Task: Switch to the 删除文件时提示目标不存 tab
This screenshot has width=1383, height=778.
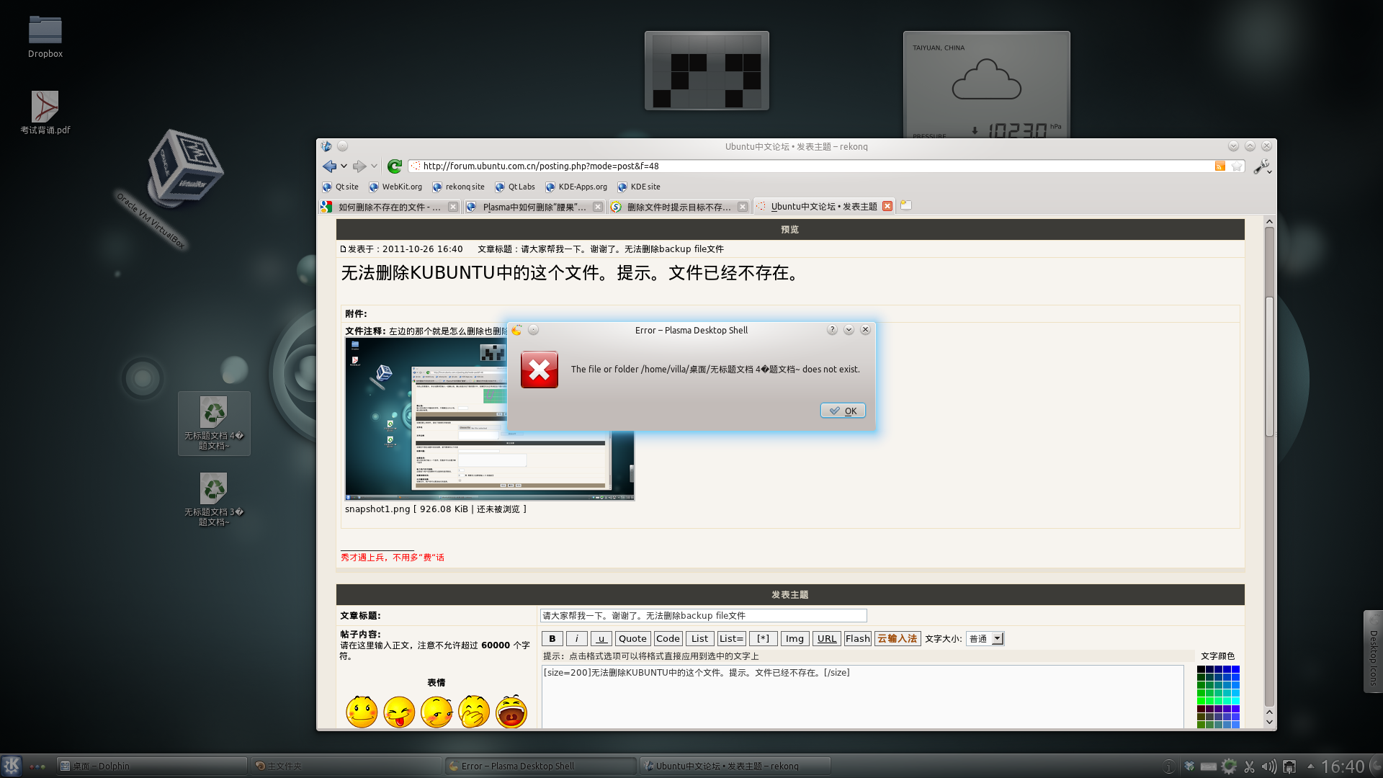Action: pyautogui.click(x=679, y=207)
